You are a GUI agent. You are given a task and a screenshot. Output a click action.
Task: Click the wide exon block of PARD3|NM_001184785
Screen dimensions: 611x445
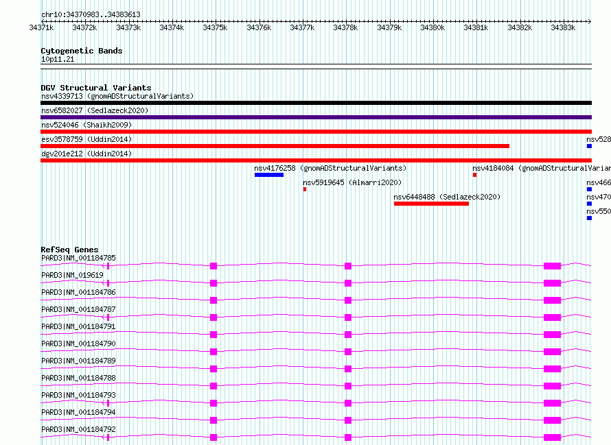[552, 266]
